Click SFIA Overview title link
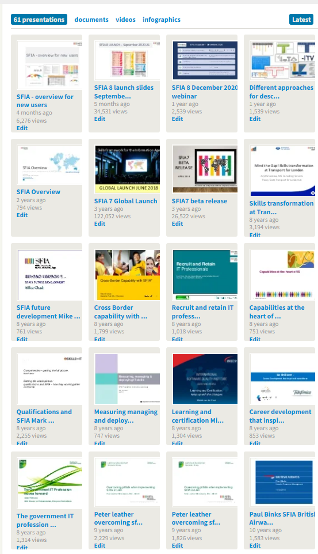The image size is (318, 554). pos(39,192)
